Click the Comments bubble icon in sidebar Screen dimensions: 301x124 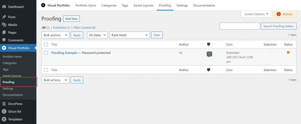point(4,40)
